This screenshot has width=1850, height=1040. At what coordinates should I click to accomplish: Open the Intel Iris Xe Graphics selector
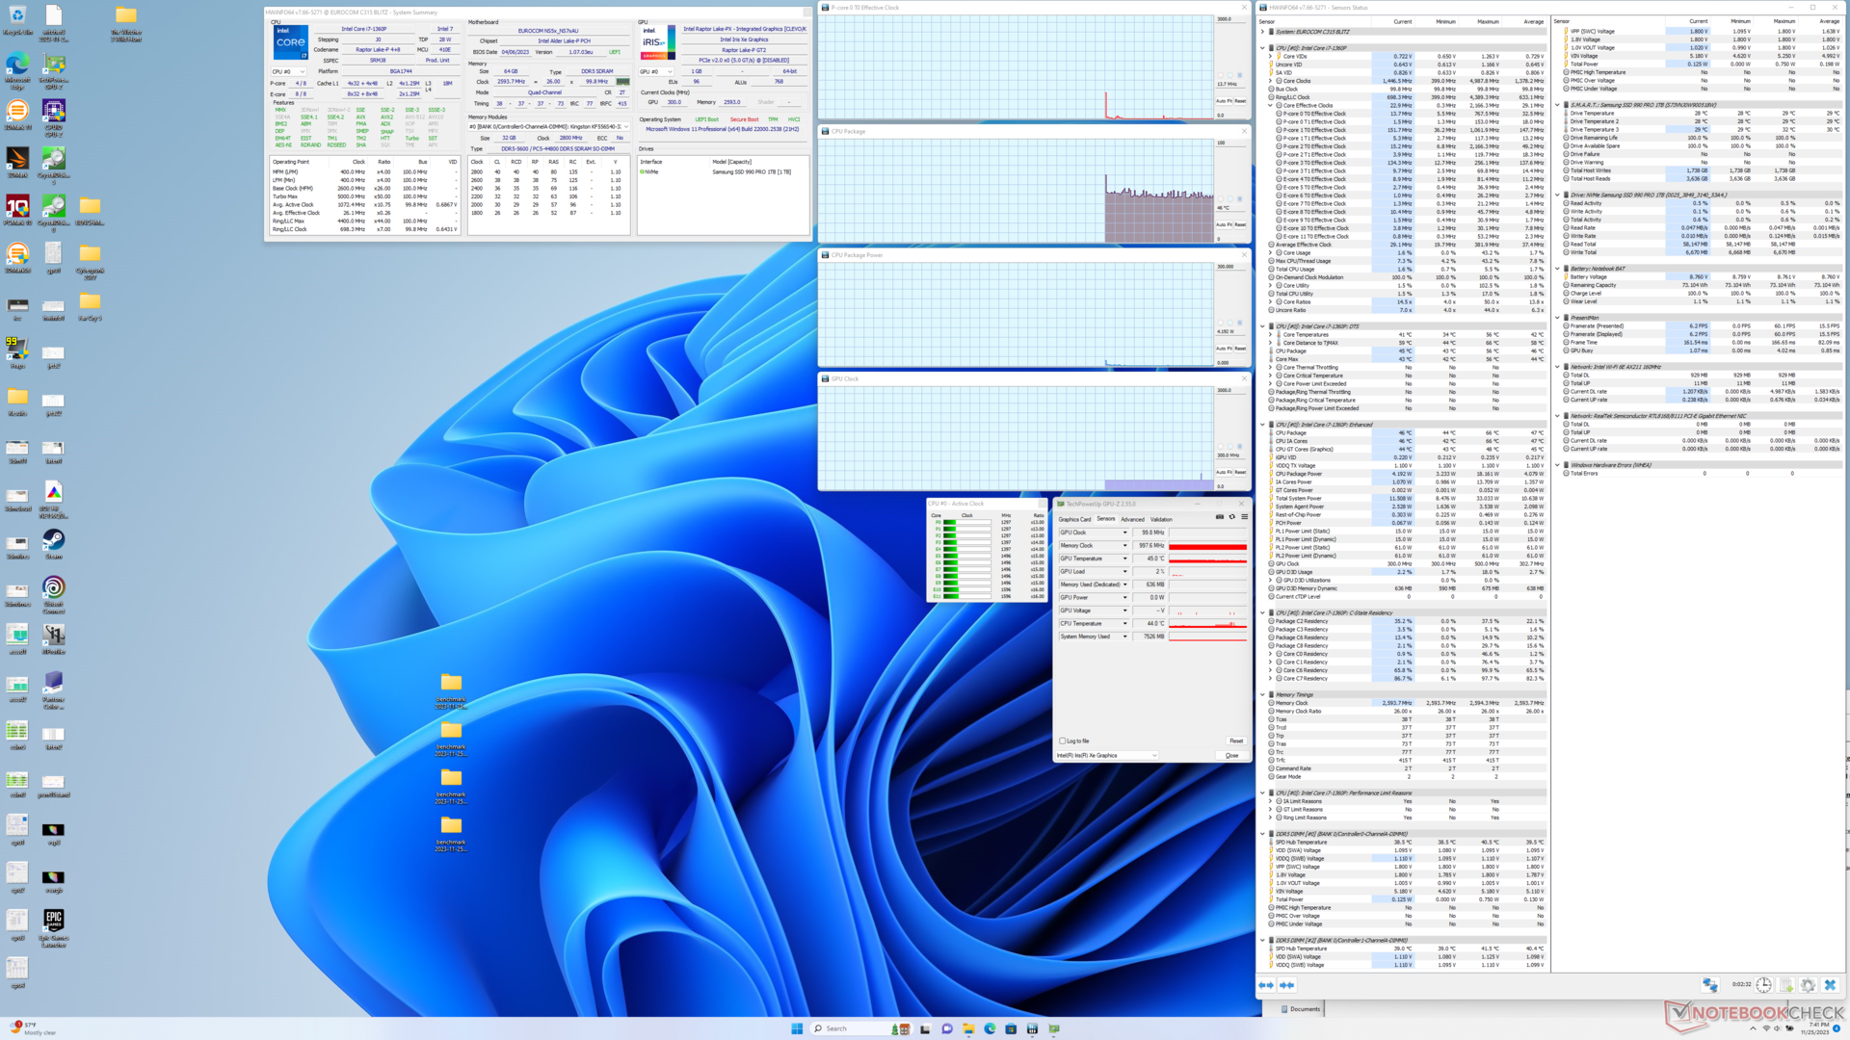[1106, 755]
